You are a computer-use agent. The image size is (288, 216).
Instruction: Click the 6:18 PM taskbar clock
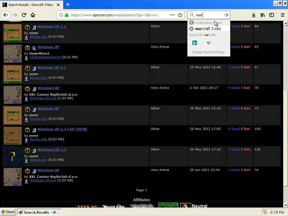(x=277, y=212)
